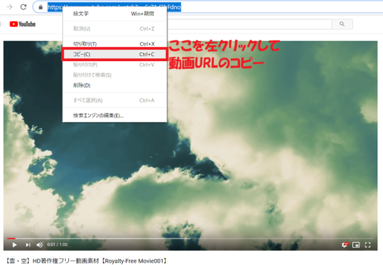Click the lock icon in address bar
The width and height of the screenshot is (383, 265).
click(41, 7)
